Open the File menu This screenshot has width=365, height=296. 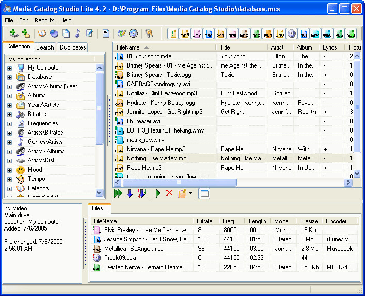click(9, 21)
